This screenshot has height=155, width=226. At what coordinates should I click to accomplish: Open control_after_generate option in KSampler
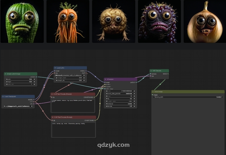[121, 93]
